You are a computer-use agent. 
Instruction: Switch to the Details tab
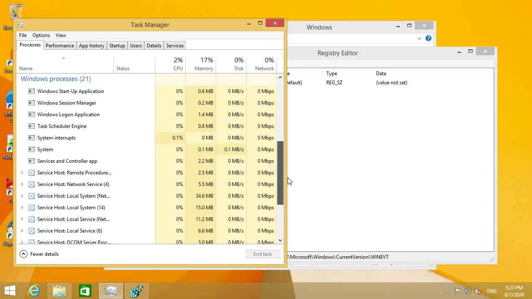(154, 46)
